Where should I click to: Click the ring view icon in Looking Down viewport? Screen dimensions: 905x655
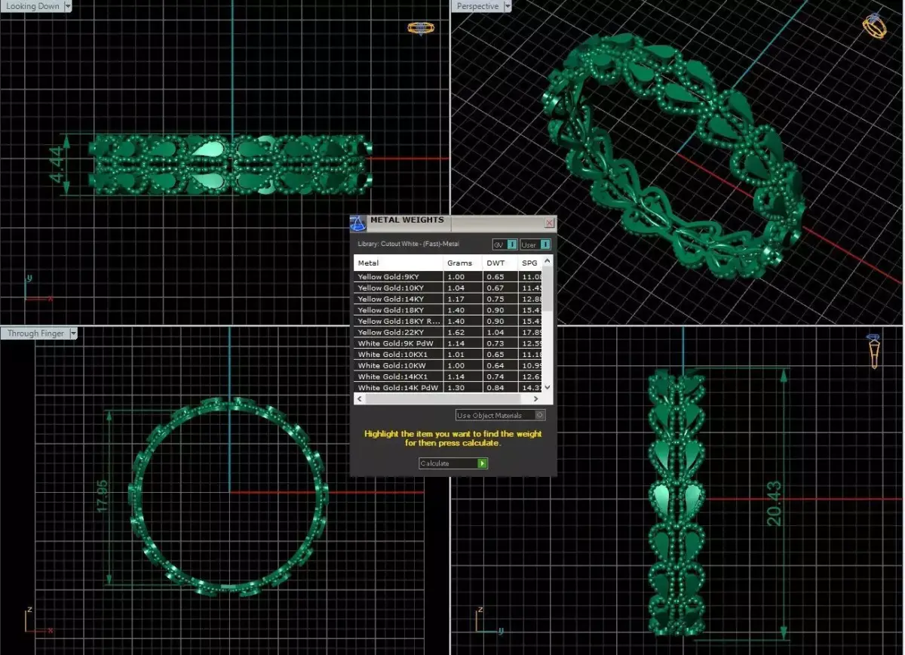(420, 28)
